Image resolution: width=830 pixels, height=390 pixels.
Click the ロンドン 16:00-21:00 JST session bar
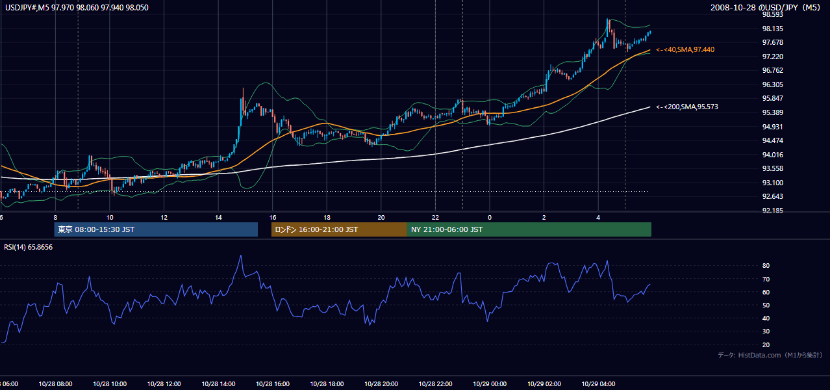pyautogui.click(x=339, y=229)
